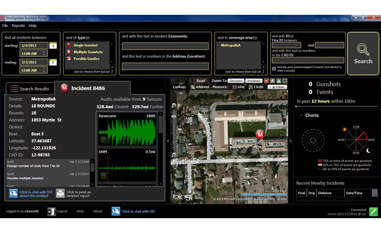Toggle the walking person map layer icon
The width and height of the screenshot is (381, 233).
(x=272, y=81)
